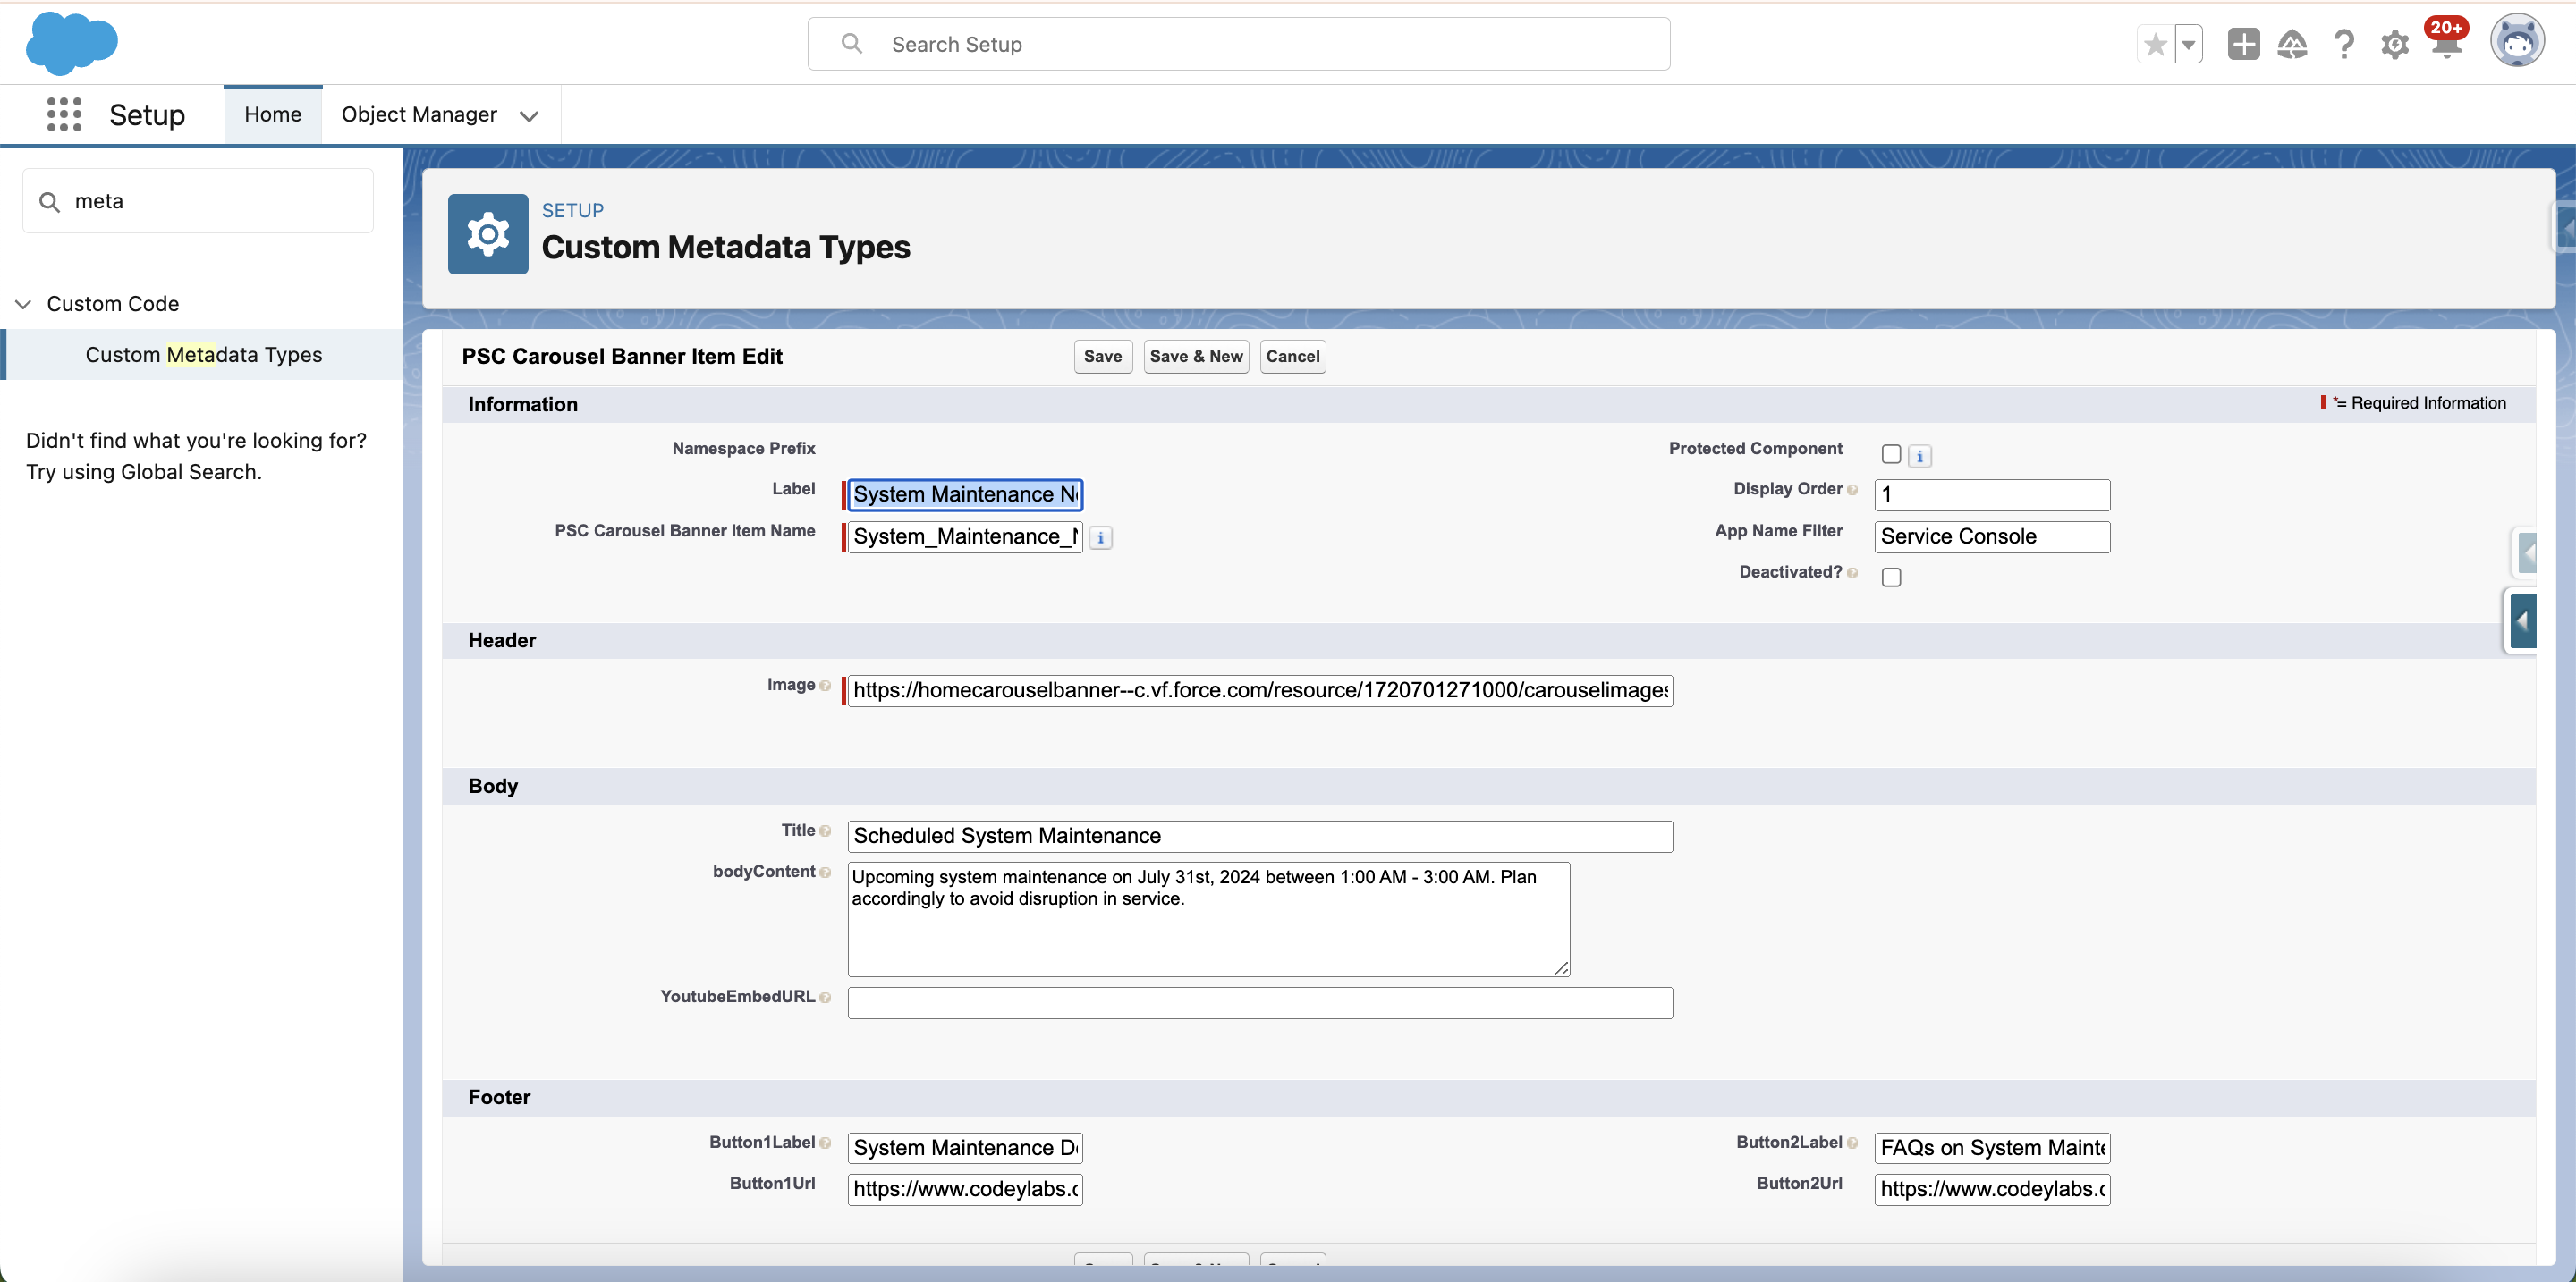Click the bodyContent text area
2576x1282 pixels.
tap(1208, 919)
